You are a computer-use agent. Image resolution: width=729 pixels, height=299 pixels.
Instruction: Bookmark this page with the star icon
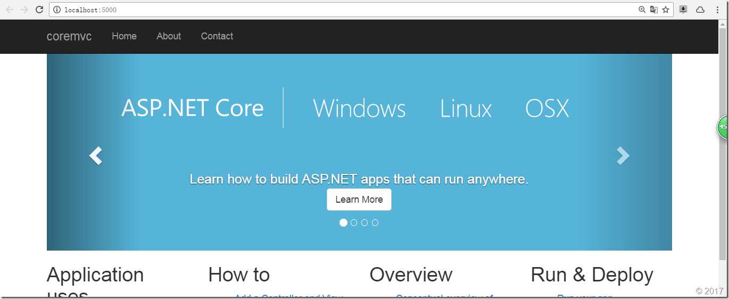(x=666, y=10)
